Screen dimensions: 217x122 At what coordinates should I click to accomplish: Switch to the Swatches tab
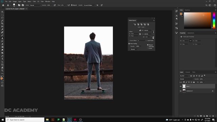coord(188,10)
